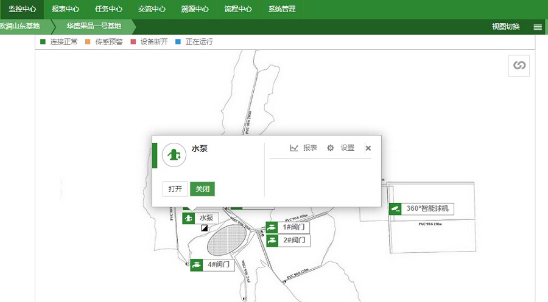Click the 华盛果品一号基地 breadcrumb

point(94,27)
